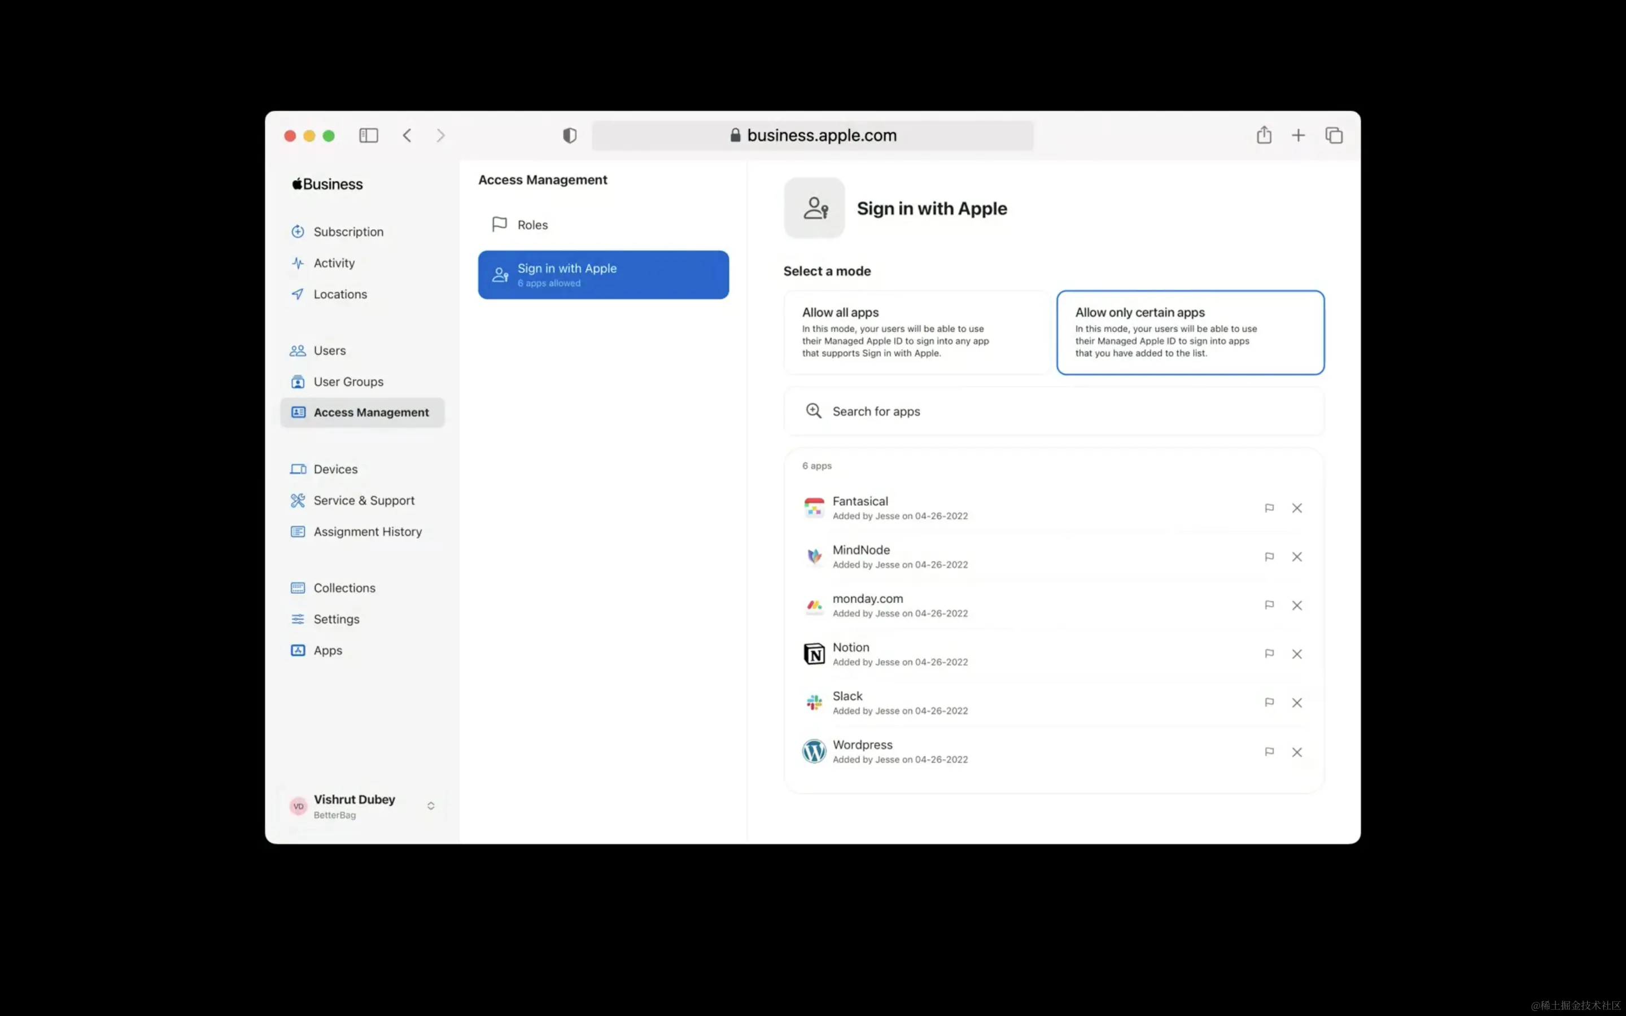The width and height of the screenshot is (1626, 1016).
Task: Select Allow only certain apps mode
Action: coord(1190,332)
